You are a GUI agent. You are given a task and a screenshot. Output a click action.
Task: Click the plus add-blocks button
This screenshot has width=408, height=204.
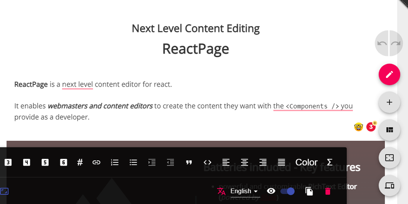click(389, 102)
